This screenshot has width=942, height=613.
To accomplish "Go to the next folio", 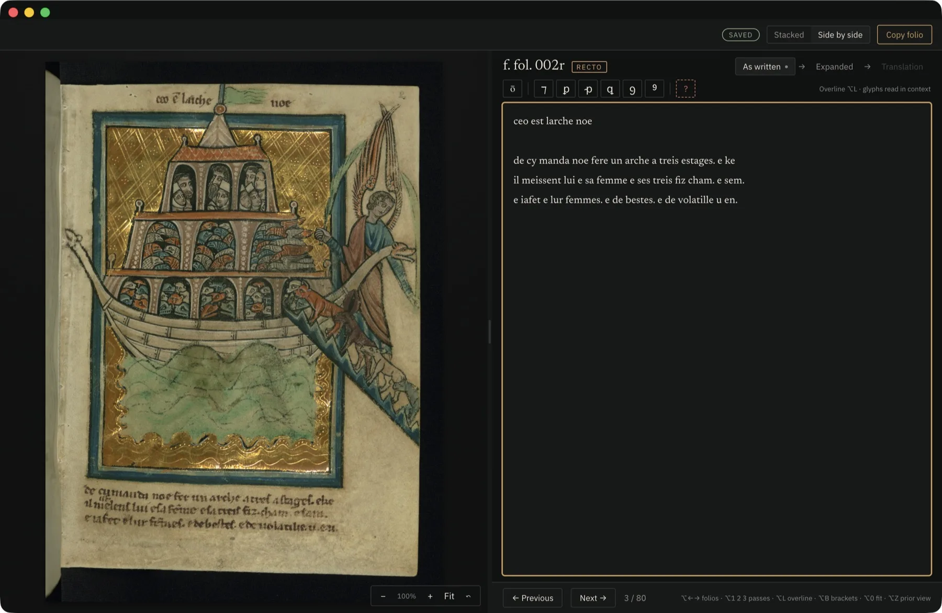I will point(593,598).
